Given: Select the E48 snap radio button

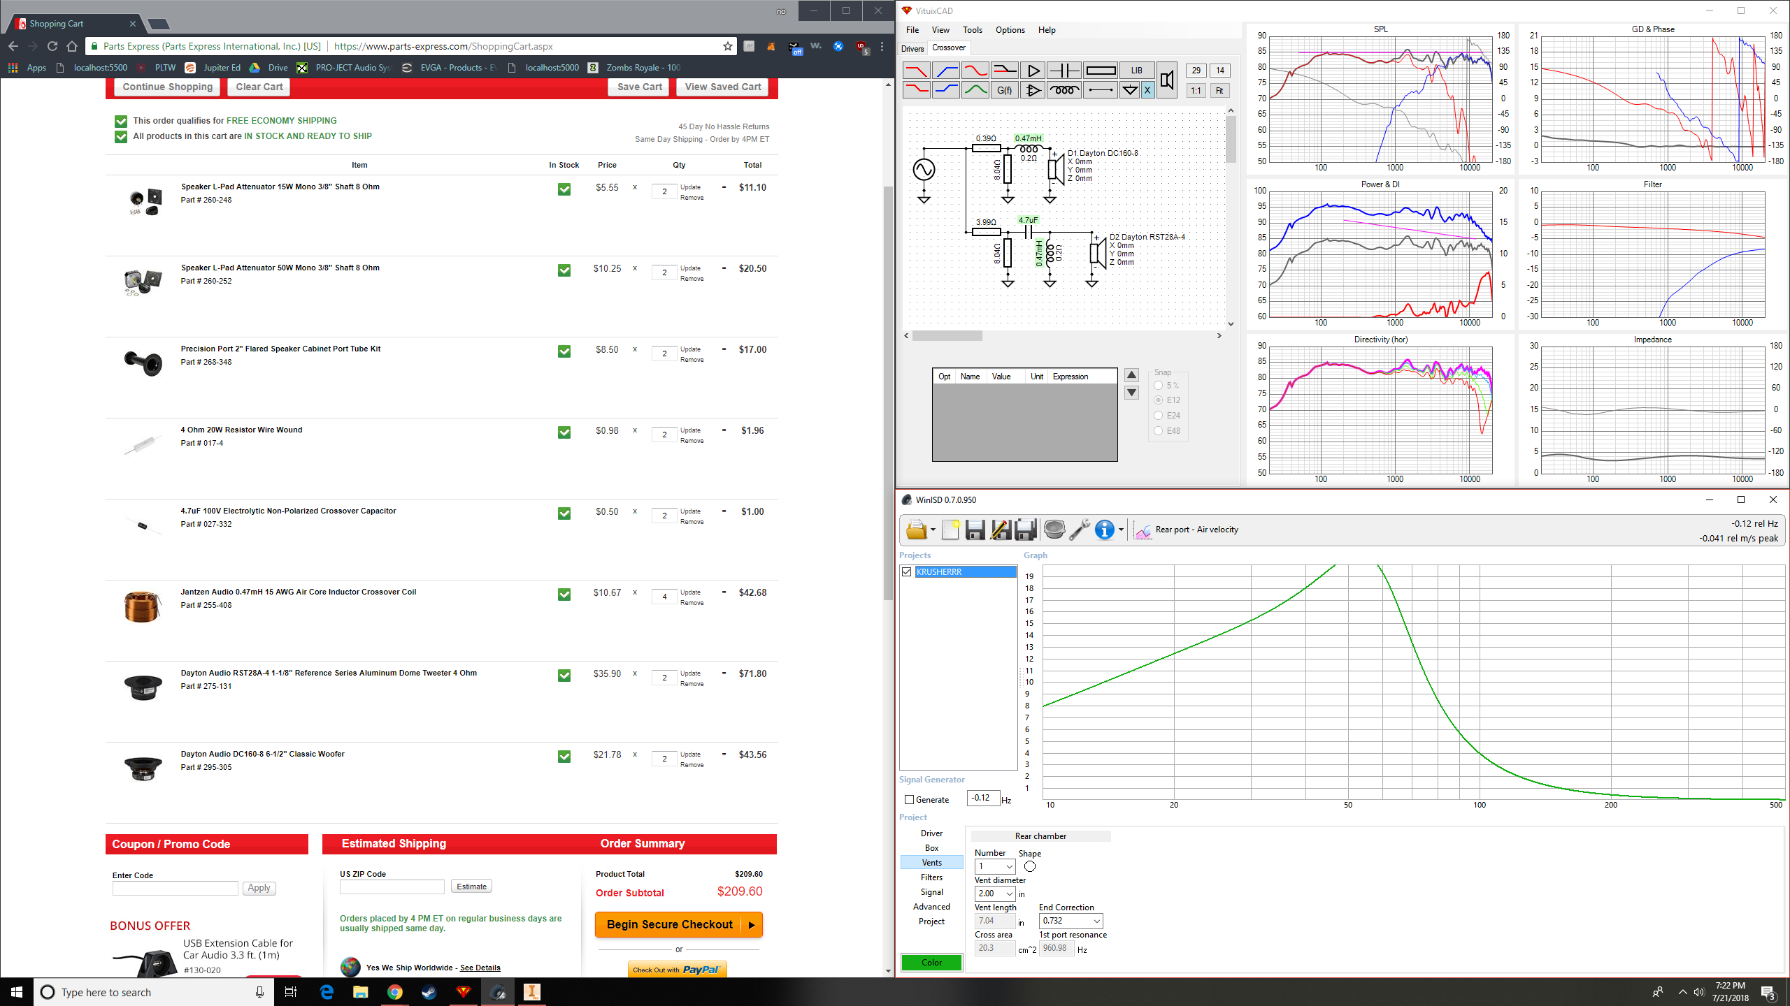Looking at the screenshot, I should 1159,431.
